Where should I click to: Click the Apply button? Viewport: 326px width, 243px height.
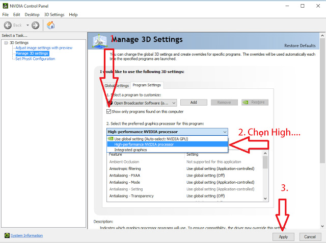[283, 236]
